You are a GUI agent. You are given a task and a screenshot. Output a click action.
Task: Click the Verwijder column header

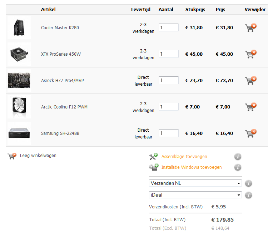(x=255, y=10)
